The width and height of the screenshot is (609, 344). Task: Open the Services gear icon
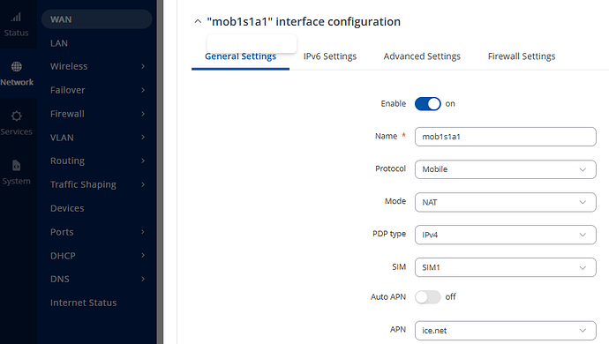[x=16, y=116]
